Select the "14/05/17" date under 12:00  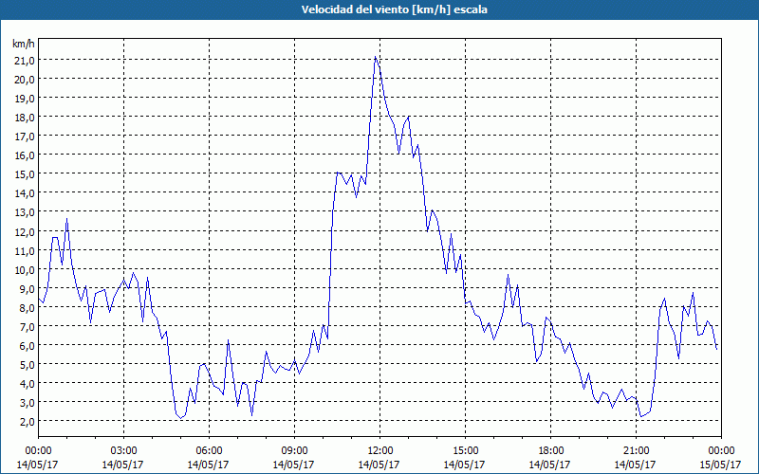(x=379, y=465)
